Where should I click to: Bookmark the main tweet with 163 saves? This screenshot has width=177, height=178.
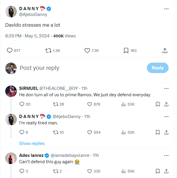[126, 50]
